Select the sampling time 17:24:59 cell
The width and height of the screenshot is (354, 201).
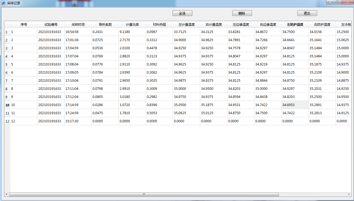78,113
